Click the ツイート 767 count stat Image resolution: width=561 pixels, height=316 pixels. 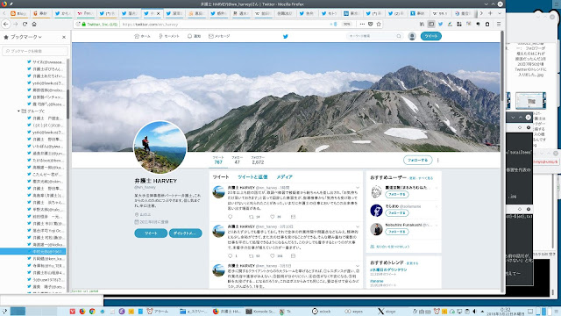(218, 160)
